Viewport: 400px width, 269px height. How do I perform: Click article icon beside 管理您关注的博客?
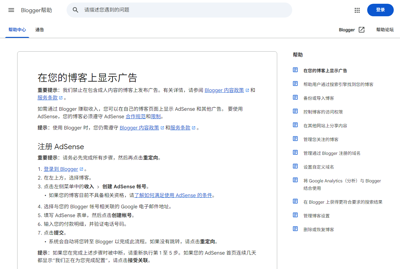[x=295, y=139]
